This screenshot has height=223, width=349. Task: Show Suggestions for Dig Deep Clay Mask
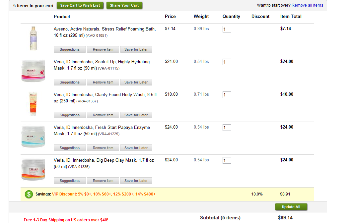[70, 181]
